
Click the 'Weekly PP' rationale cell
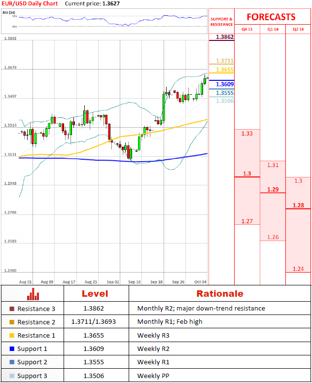tap(153, 376)
